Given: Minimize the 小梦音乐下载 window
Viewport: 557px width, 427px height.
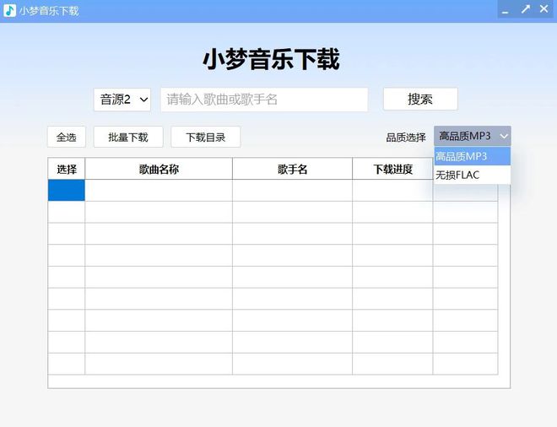Looking at the screenshot, I should [505, 10].
